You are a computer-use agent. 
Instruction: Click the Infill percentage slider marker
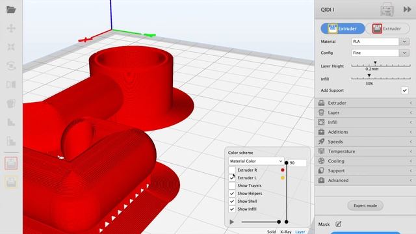[x=369, y=75]
